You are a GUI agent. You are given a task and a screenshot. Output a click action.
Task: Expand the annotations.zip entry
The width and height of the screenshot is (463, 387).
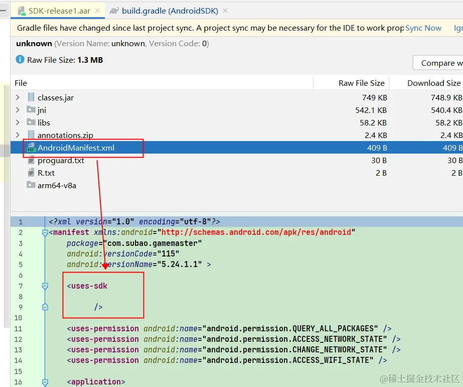(x=18, y=135)
